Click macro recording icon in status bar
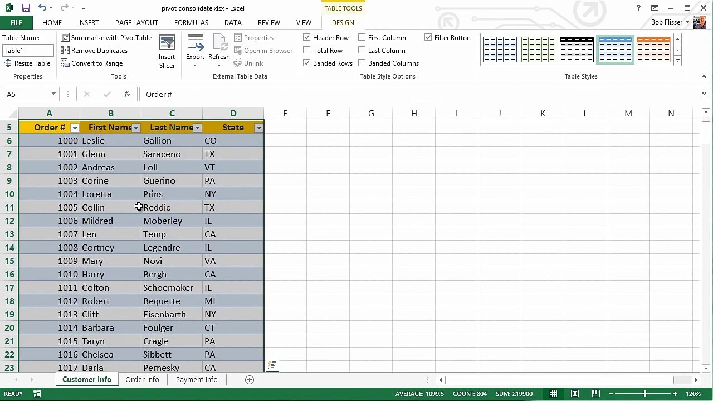This screenshot has height=401, width=713. [x=37, y=394]
